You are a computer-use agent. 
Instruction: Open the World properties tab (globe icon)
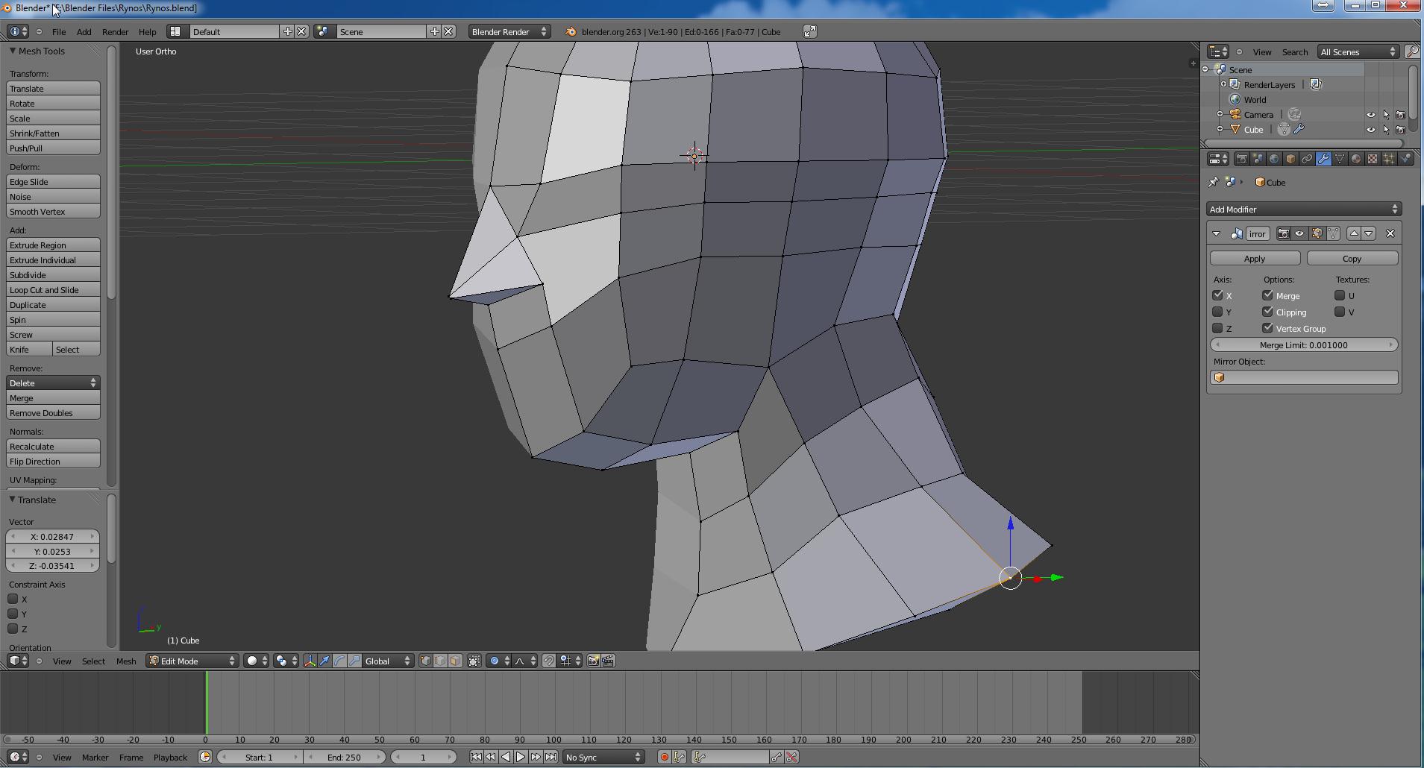pyautogui.click(x=1274, y=159)
